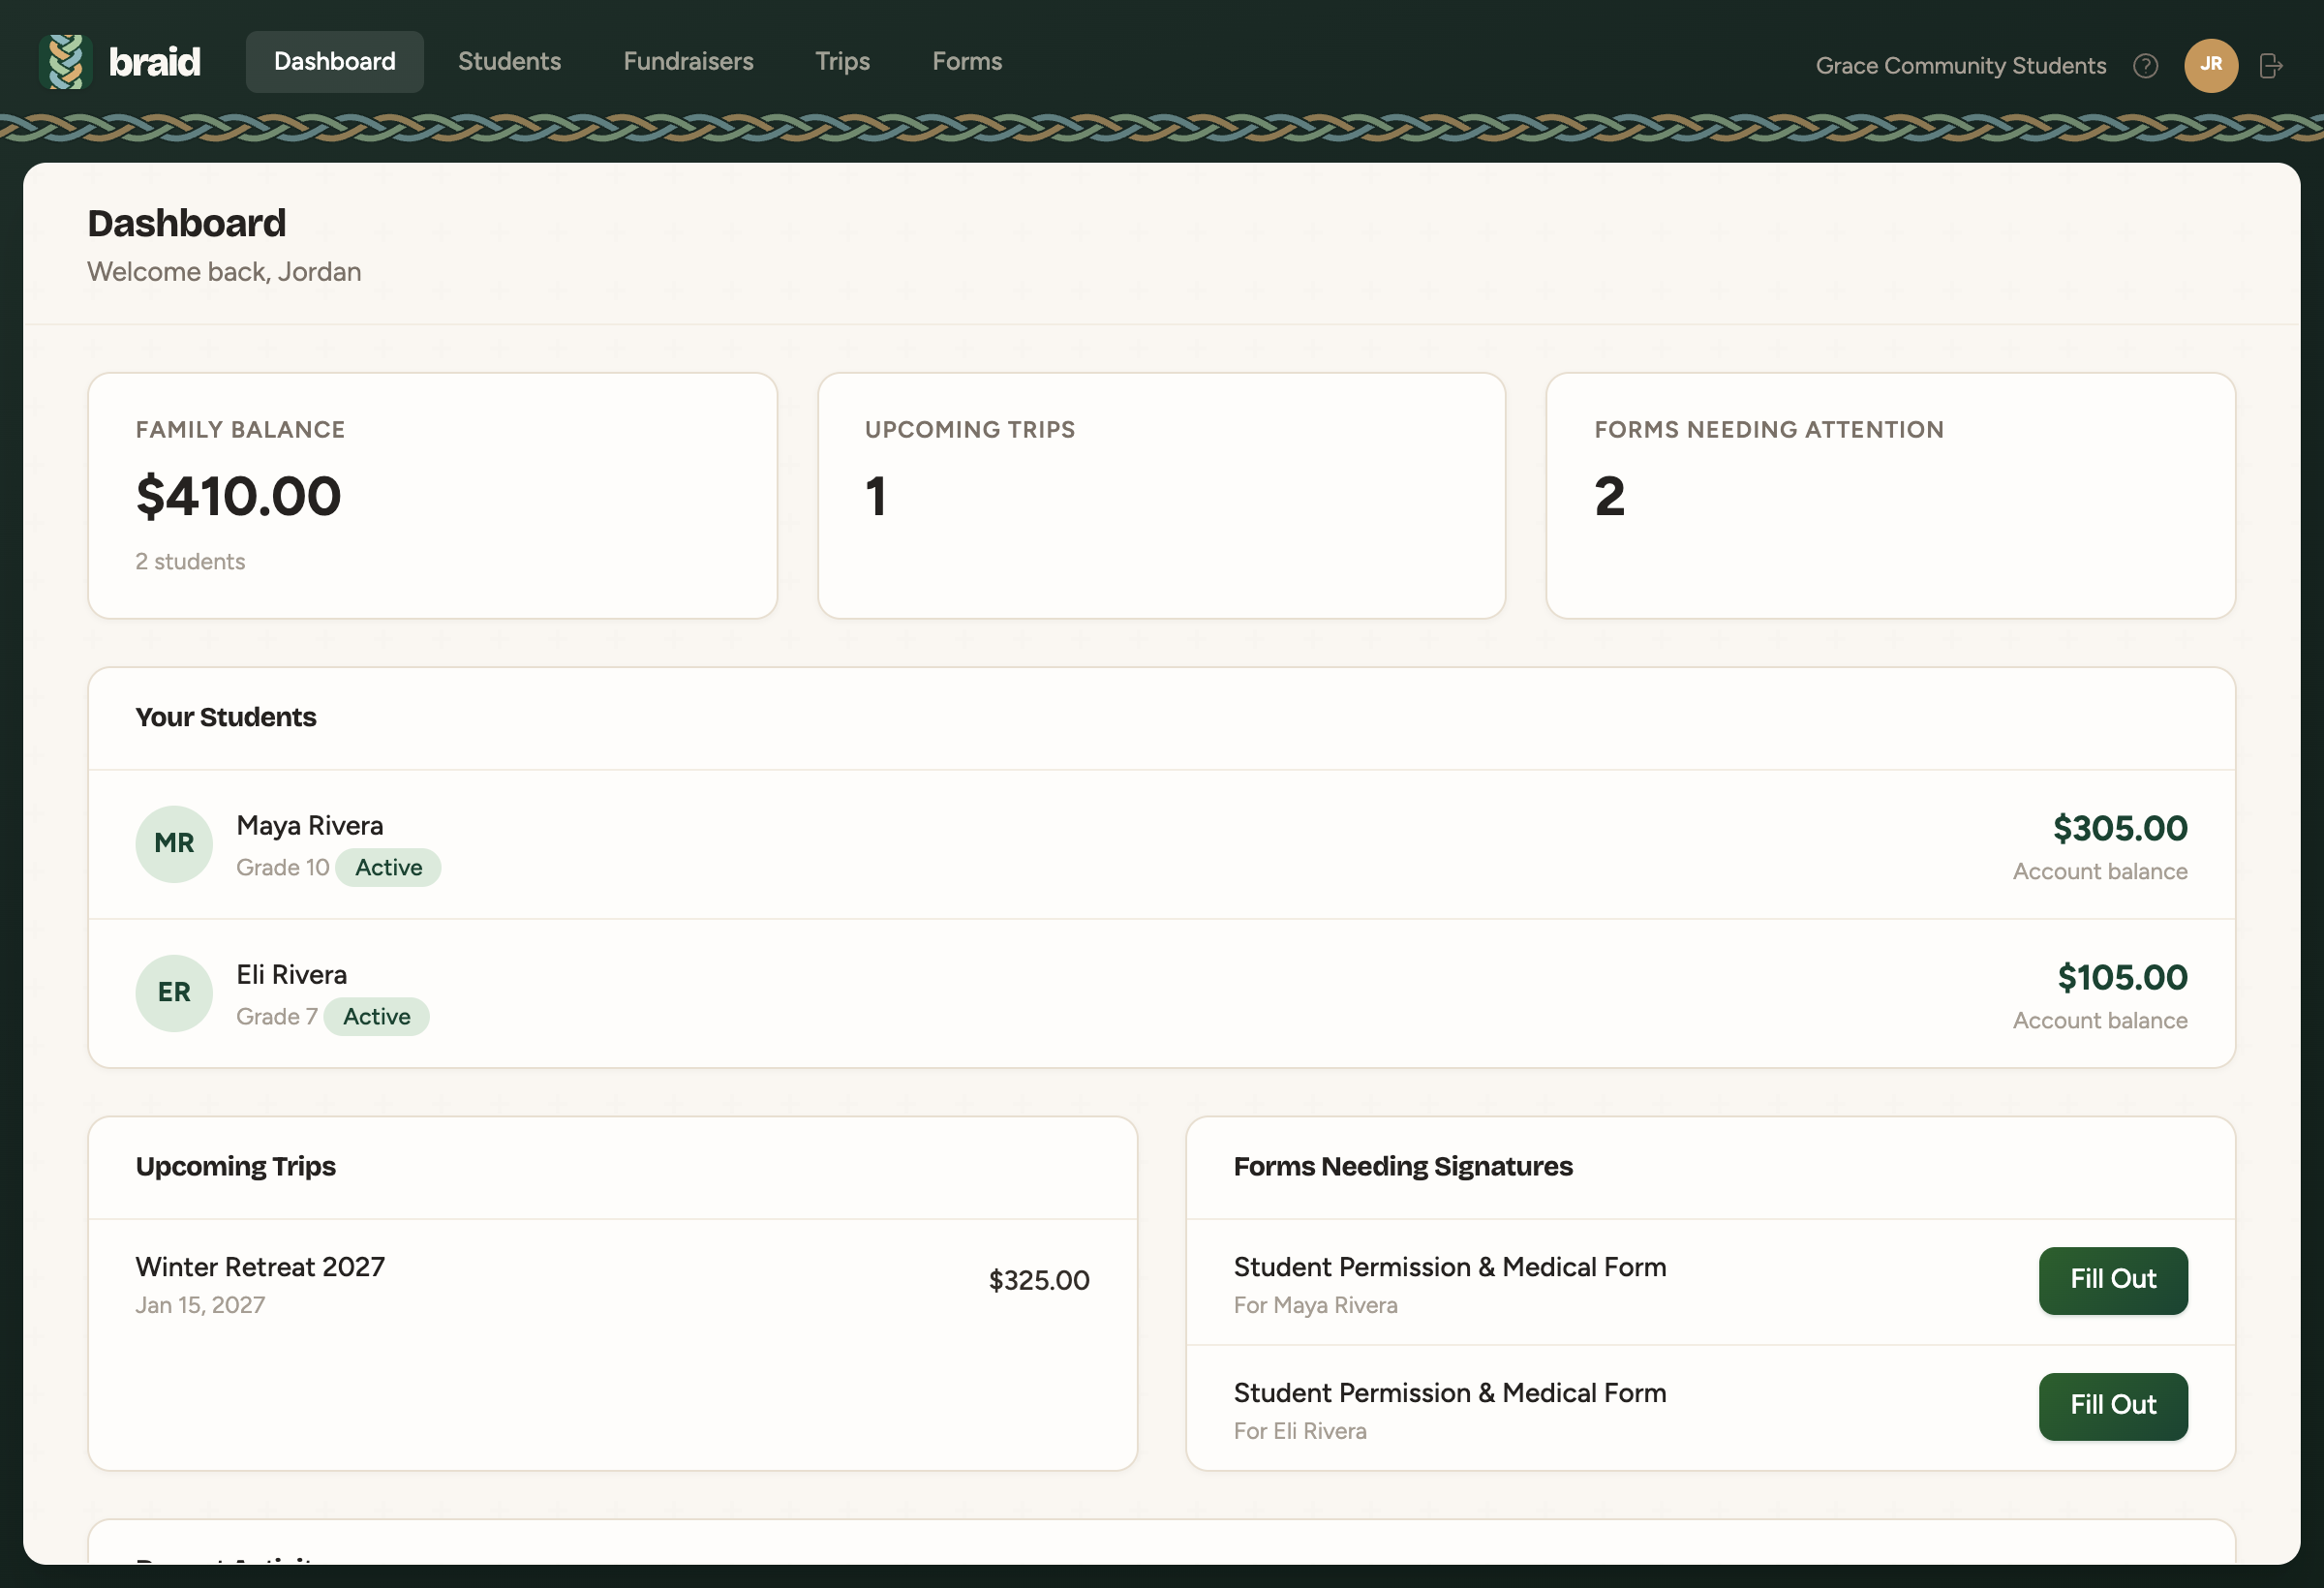Click the Forms Needing Signatures heading
The width and height of the screenshot is (2324, 1588).
[1403, 1167]
